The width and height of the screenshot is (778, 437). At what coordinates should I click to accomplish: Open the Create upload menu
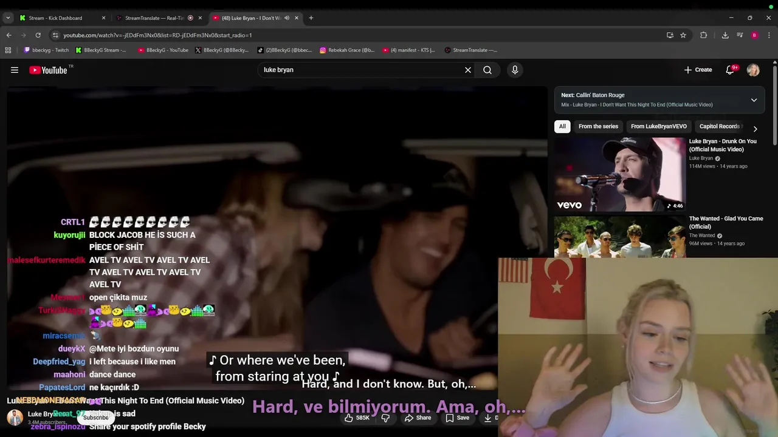pos(698,70)
